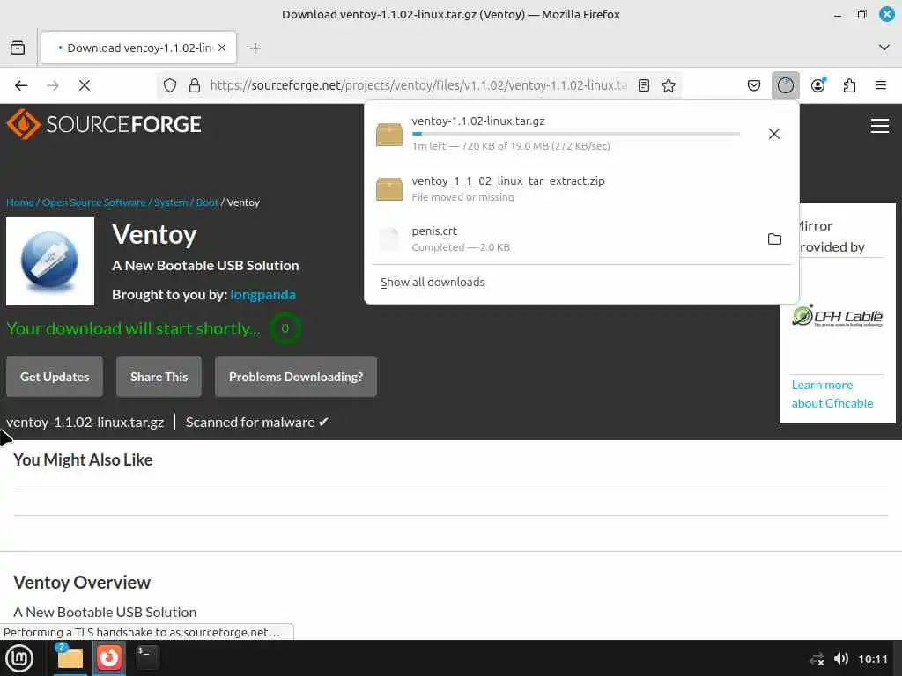Click the Ventoy Overview heading
This screenshot has width=902, height=676.
82,583
